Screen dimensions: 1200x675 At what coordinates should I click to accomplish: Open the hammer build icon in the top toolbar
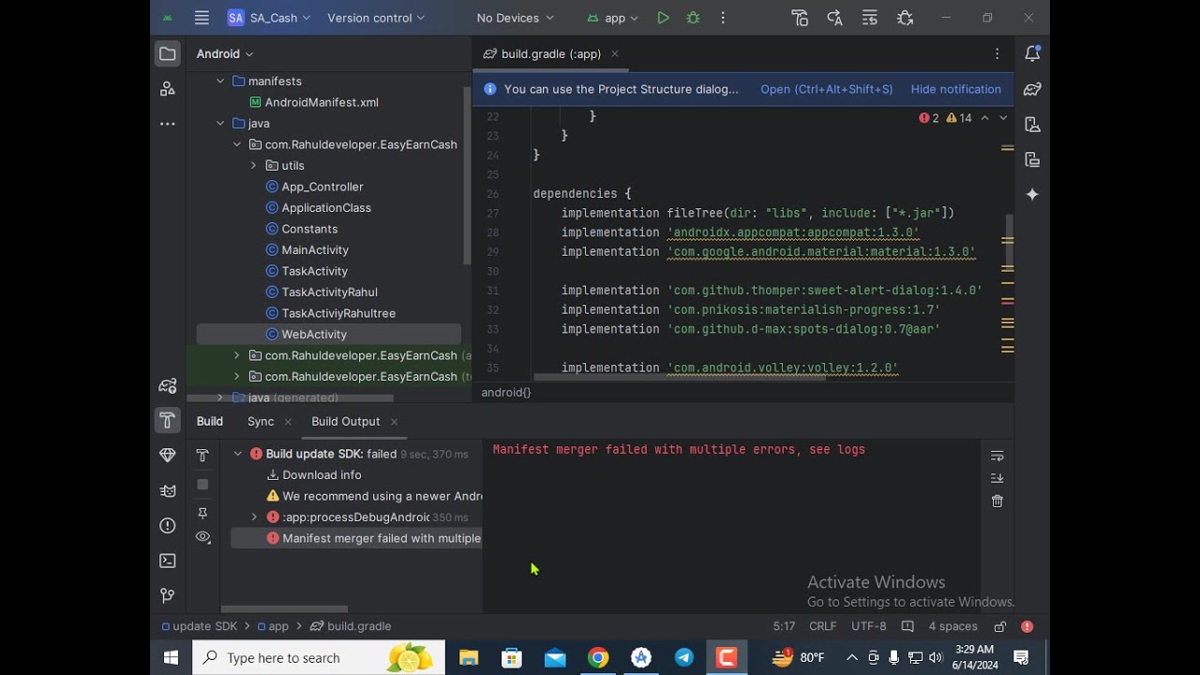coord(800,18)
